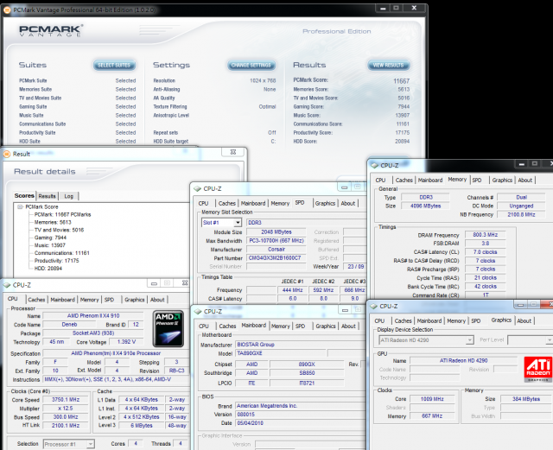Open Caches tab in Mainboard window
Image resolution: width=553 pixels, height=450 pixels.
point(227,326)
